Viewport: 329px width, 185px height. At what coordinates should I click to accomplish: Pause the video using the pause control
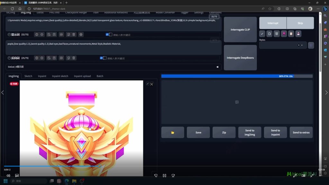tap(164, 176)
